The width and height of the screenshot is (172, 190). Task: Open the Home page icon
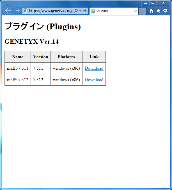151,11
